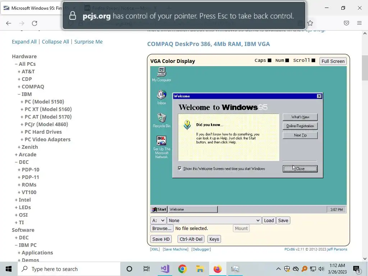Expand the Arcade tree item
368x276 pixels.
click(26, 155)
